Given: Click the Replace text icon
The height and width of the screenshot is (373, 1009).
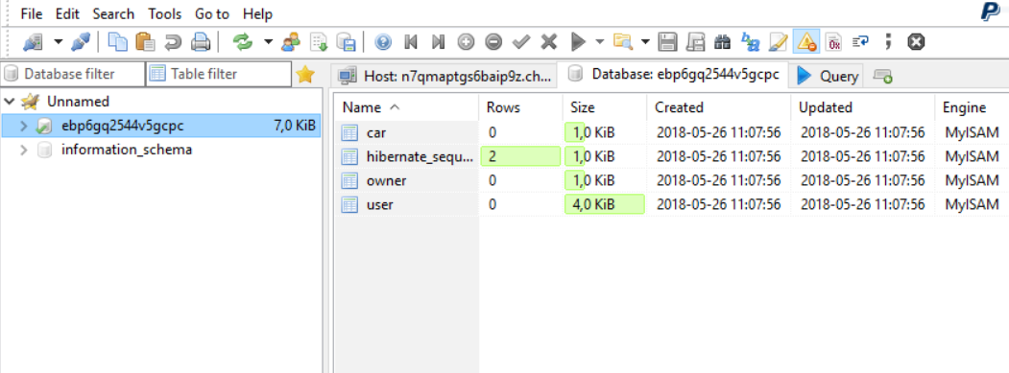Looking at the screenshot, I should coord(751,42).
